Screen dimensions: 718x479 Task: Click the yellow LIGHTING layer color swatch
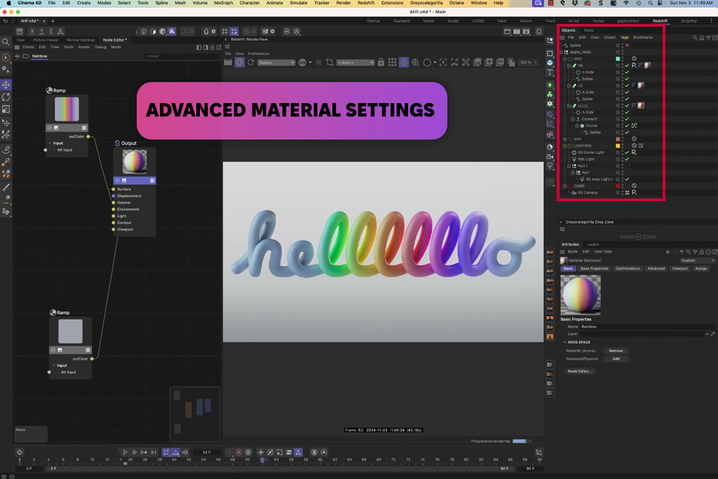[x=618, y=146]
